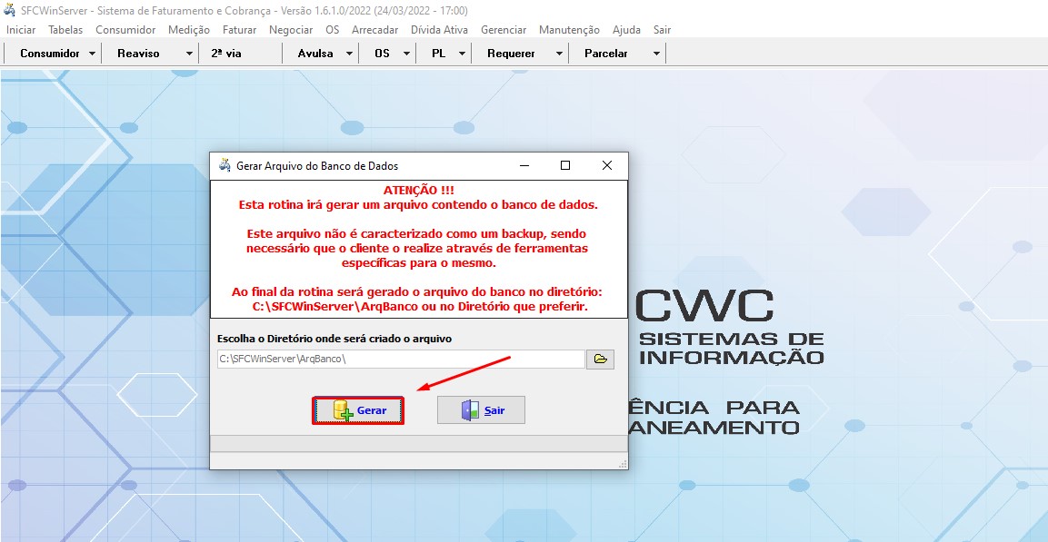Expand the Parcelar dropdown arrow

tap(656, 54)
